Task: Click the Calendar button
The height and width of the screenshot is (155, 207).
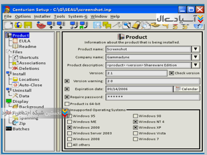Action: tap(186, 89)
